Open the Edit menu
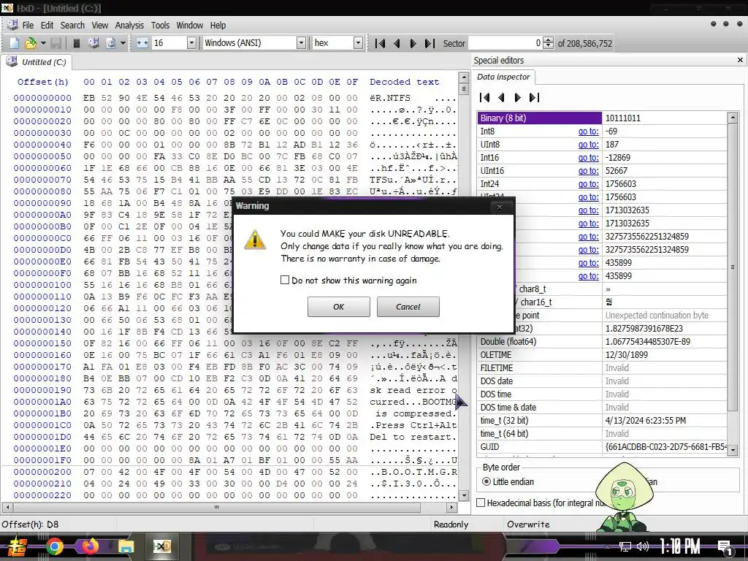 pyautogui.click(x=47, y=26)
